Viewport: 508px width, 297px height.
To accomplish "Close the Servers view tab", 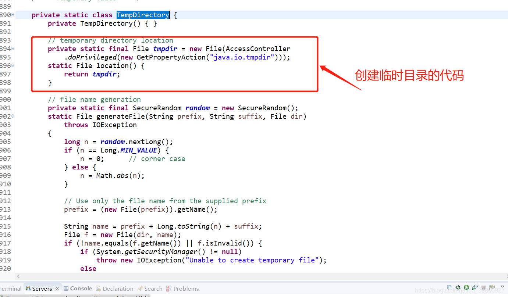I will click(56, 289).
